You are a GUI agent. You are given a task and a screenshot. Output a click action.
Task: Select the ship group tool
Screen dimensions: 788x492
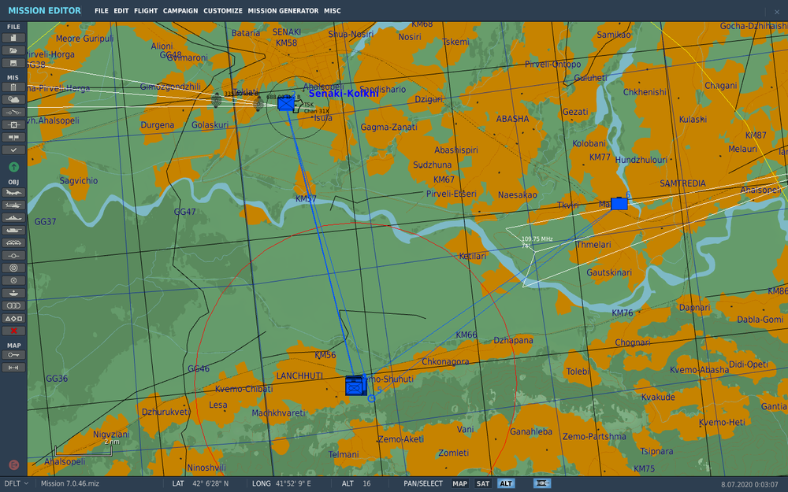click(x=13, y=217)
